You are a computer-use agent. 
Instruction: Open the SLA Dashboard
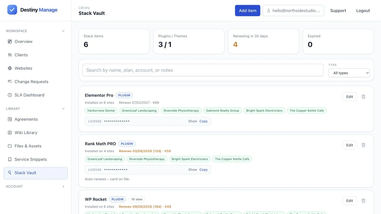pyautogui.click(x=35, y=95)
